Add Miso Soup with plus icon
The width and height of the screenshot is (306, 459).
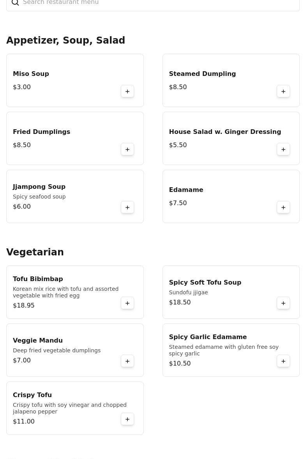(127, 91)
